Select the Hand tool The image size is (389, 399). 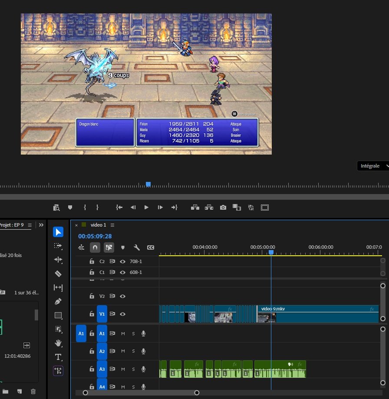(x=58, y=343)
